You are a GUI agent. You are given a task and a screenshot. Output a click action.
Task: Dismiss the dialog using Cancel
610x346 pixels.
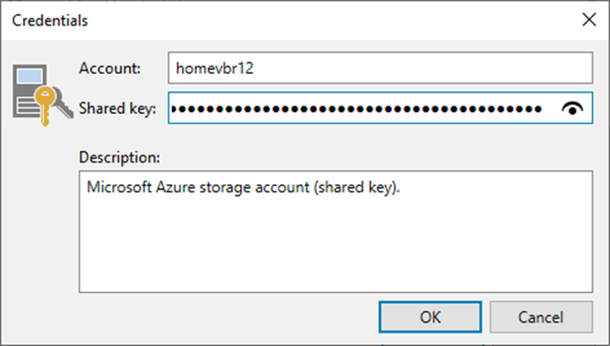[x=541, y=317]
